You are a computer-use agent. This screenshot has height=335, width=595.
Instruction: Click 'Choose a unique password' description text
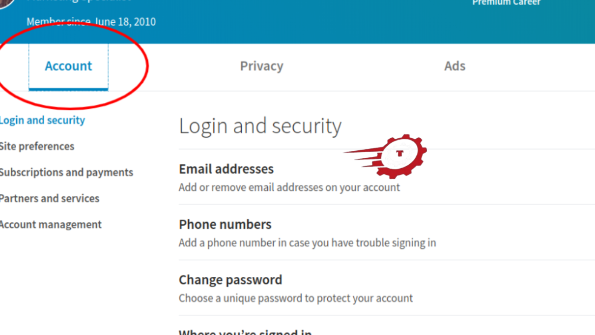(296, 298)
